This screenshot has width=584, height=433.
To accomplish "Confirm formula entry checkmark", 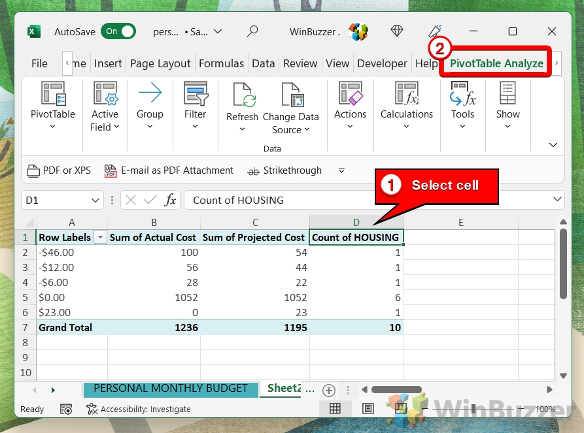I will pyautogui.click(x=150, y=200).
